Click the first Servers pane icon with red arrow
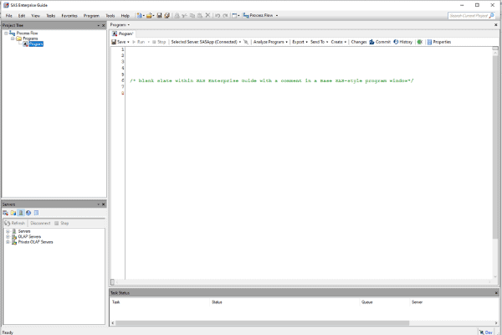 click(6, 213)
